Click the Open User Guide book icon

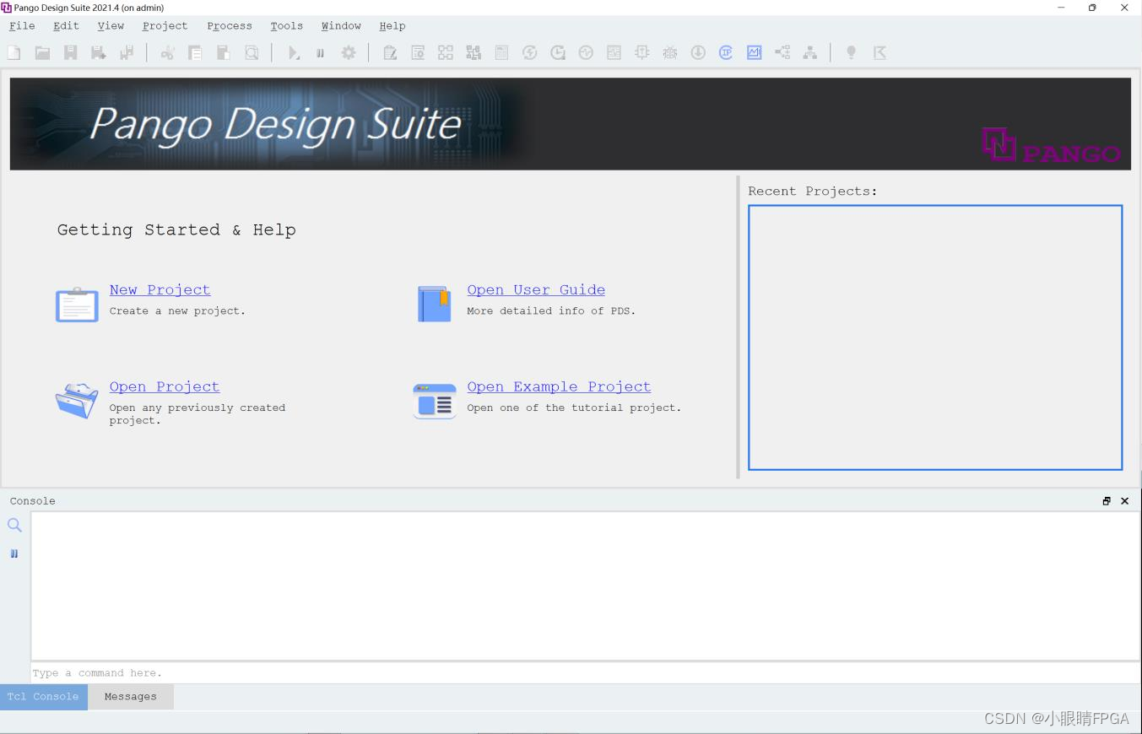point(435,304)
